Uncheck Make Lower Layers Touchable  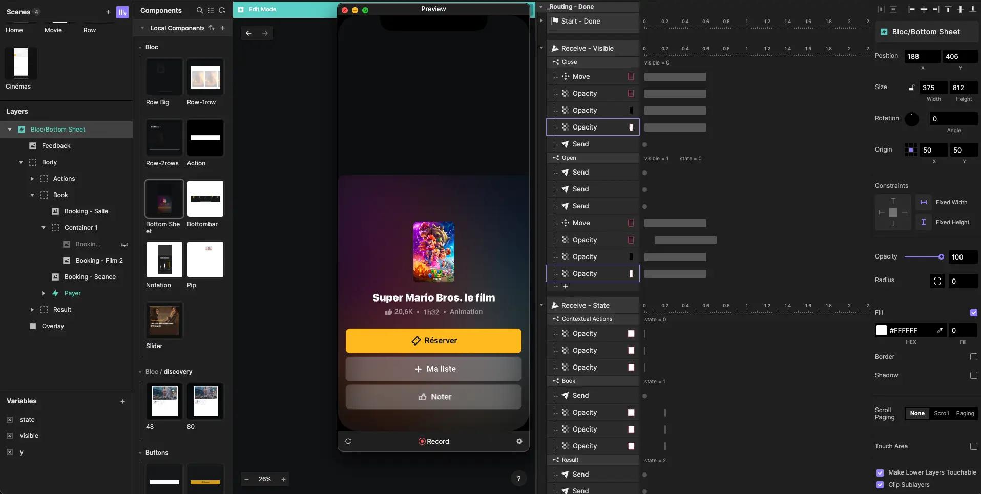880,472
